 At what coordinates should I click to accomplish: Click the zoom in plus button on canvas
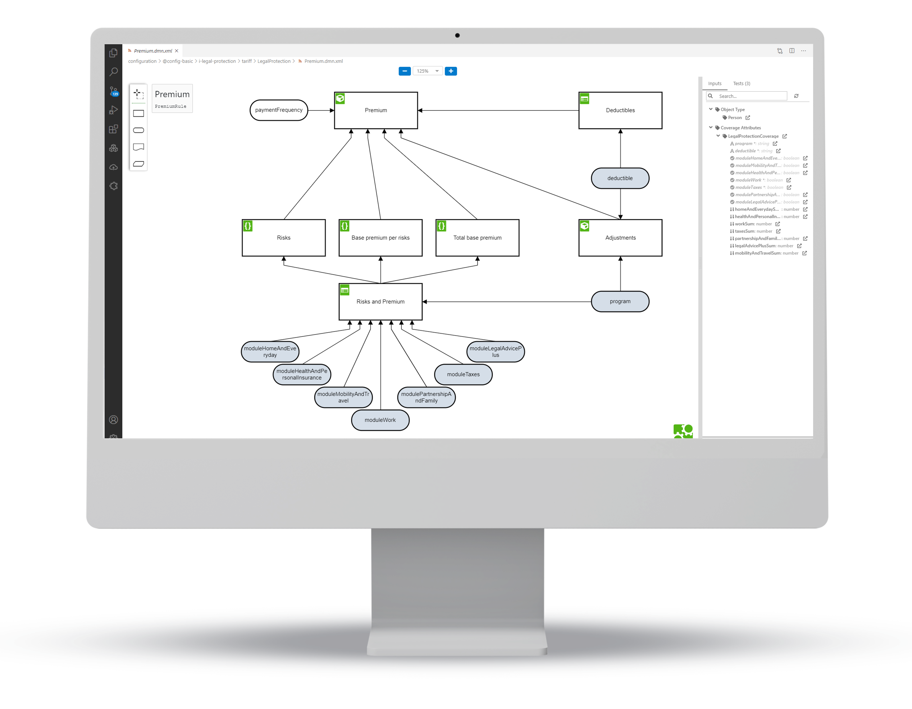(x=452, y=71)
